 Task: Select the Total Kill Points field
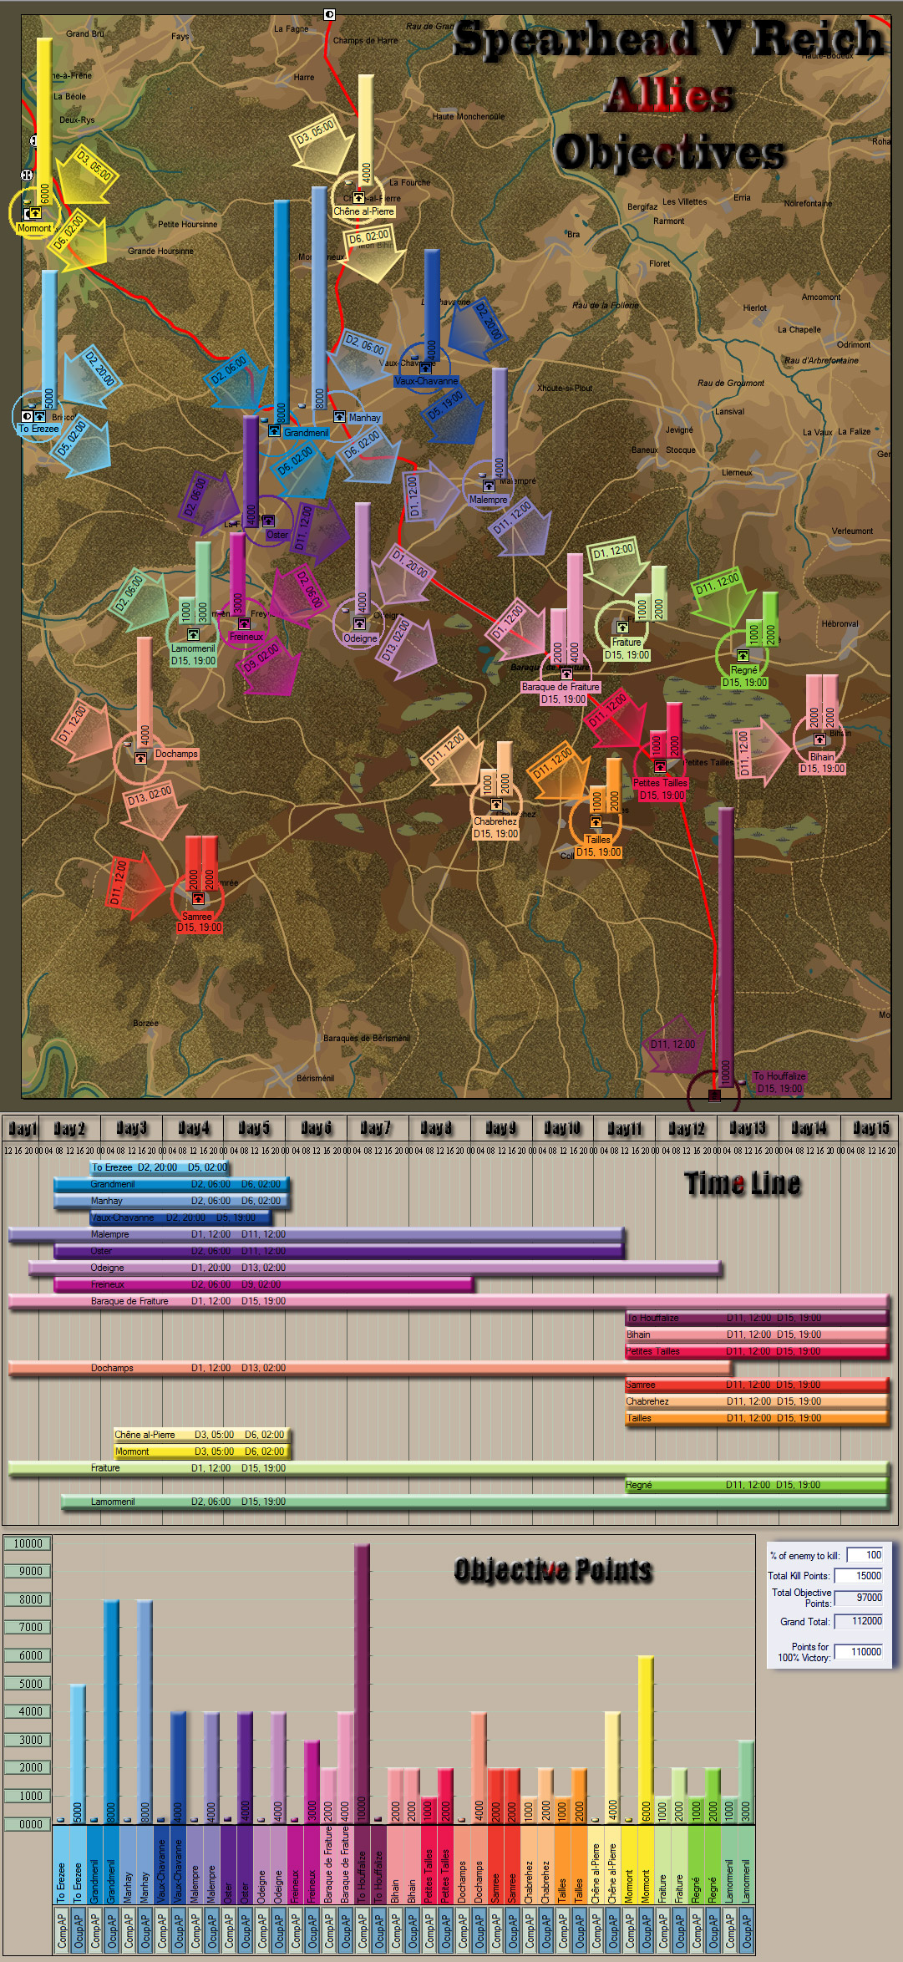point(859,1576)
